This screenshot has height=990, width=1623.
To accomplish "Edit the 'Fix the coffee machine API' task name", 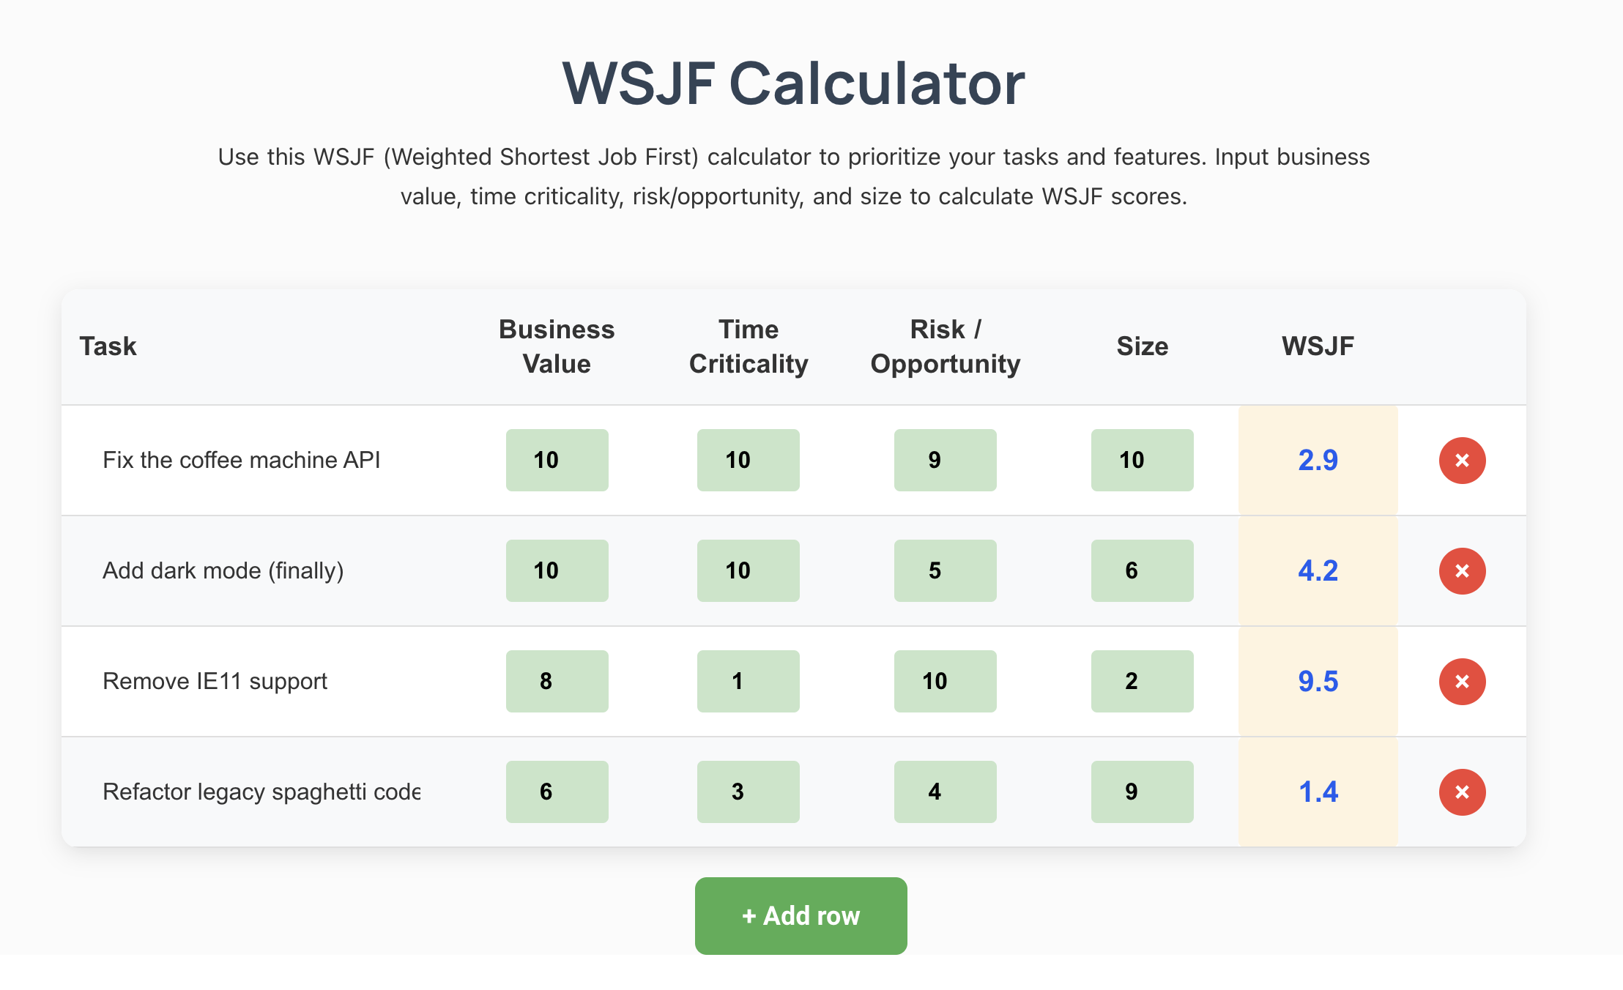I will click(261, 460).
